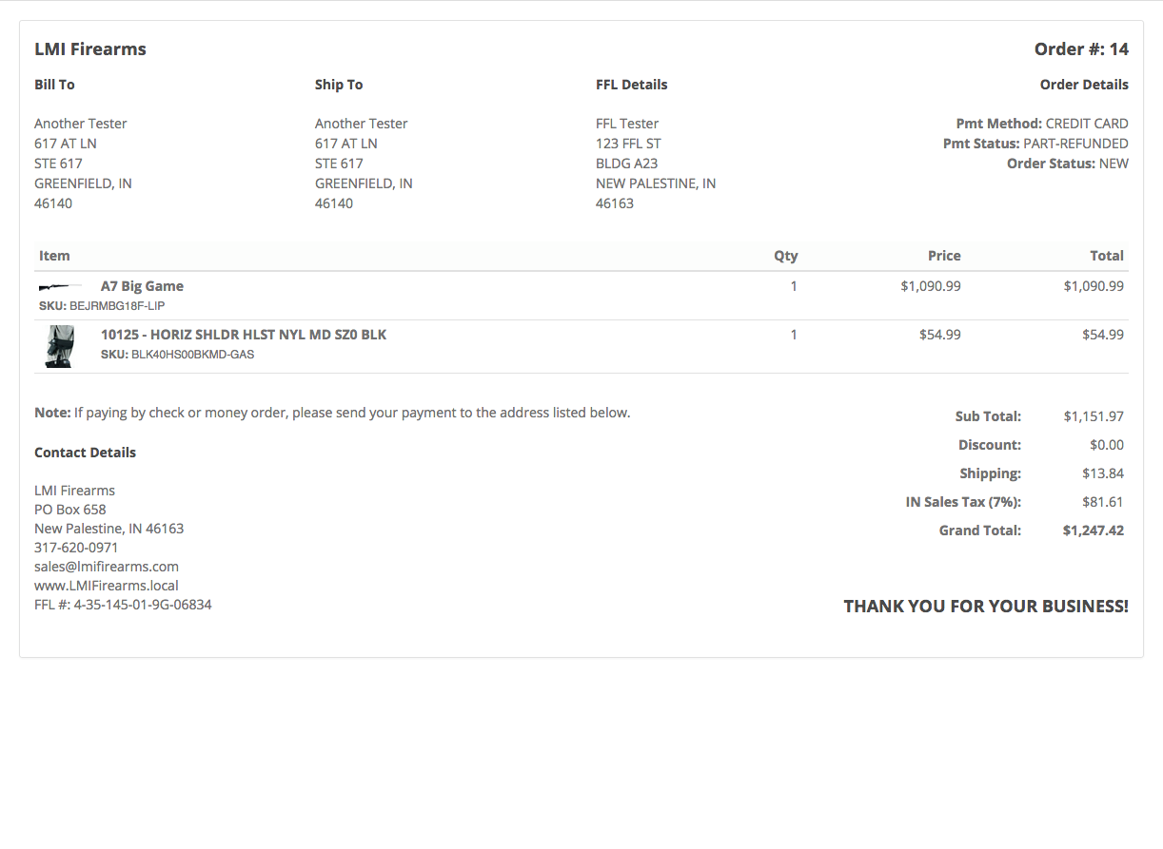Click '617 AT LN' in Bill To address

[x=66, y=144]
